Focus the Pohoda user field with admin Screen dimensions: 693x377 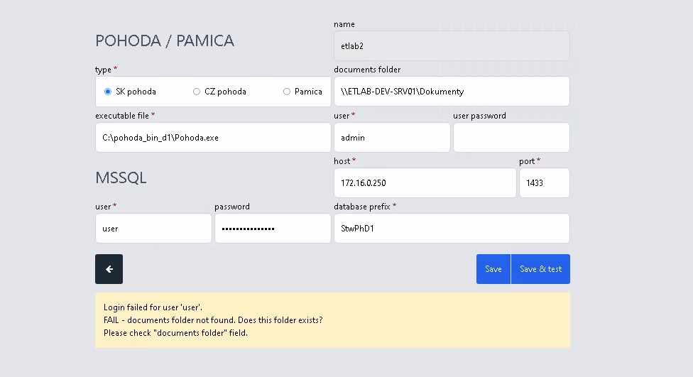click(x=392, y=138)
